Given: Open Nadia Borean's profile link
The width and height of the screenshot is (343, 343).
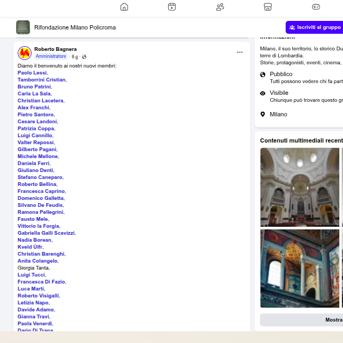Looking at the screenshot, I should 34,240.
